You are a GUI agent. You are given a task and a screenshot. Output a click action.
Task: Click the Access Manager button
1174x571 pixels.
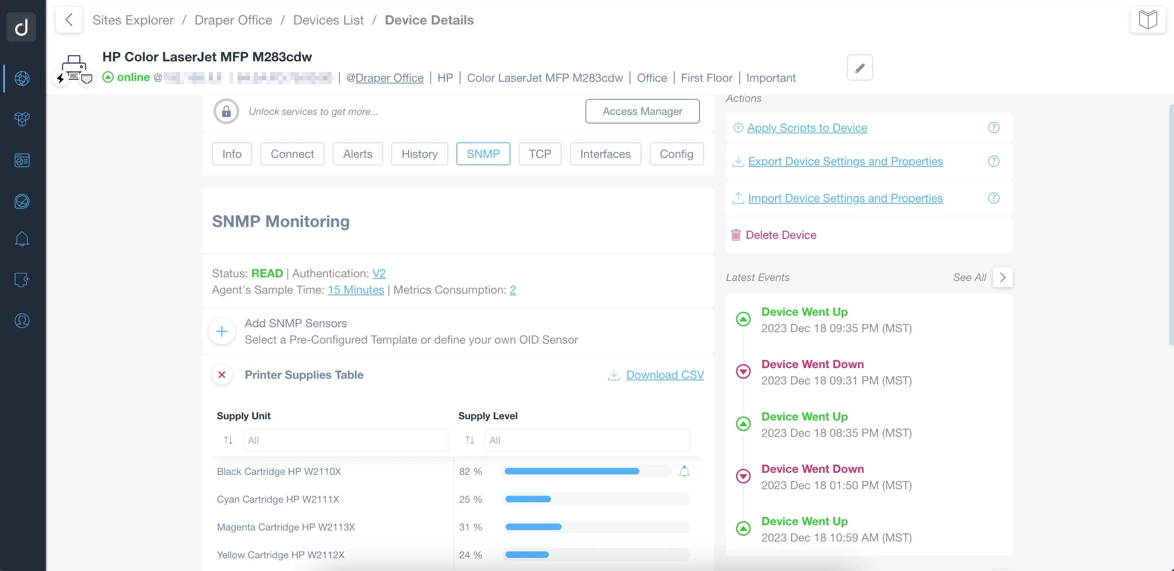coord(642,111)
